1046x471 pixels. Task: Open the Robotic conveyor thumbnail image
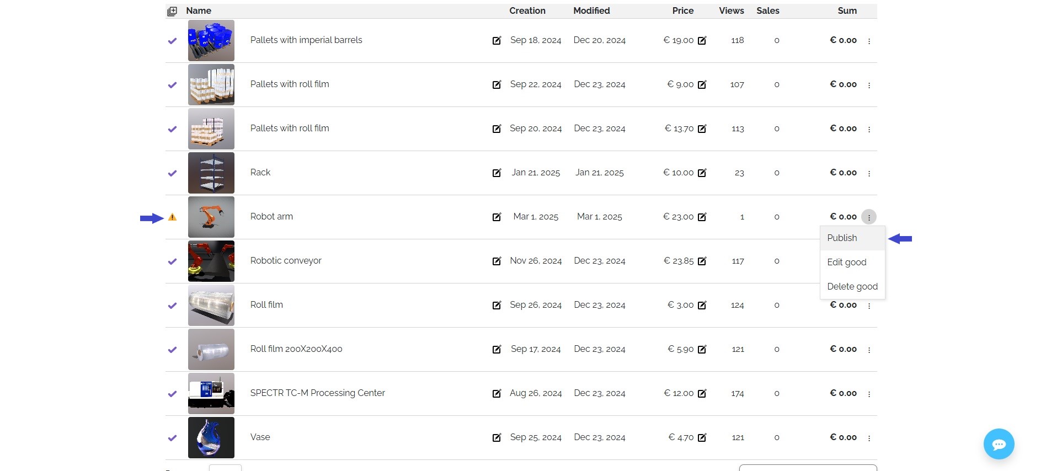211,261
